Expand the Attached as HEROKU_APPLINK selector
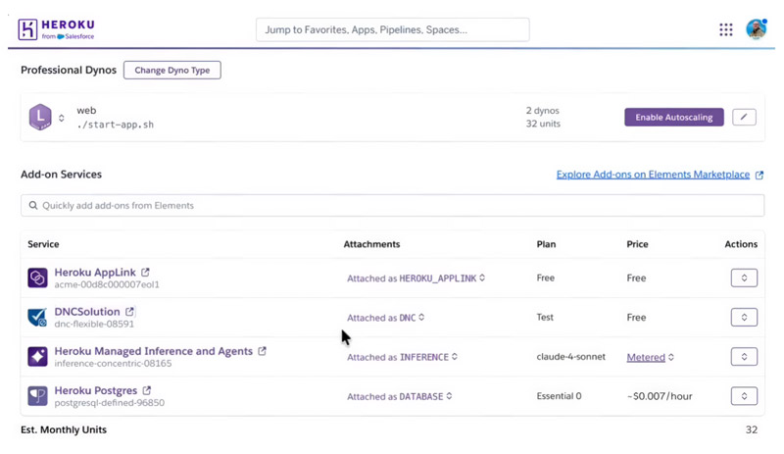The width and height of the screenshot is (784, 454). pos(482,278)
